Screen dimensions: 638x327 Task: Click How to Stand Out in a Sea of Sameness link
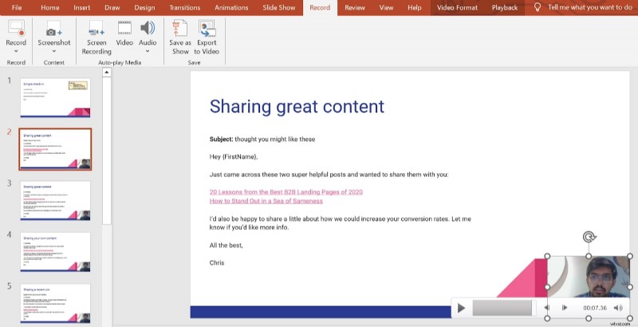tap(266, 201)
